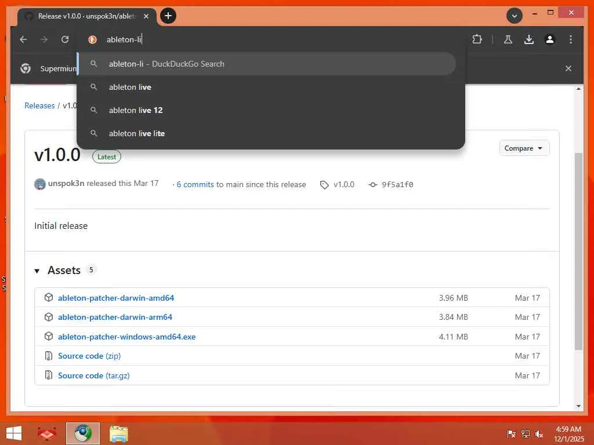The image size is (594, 445).
Task: Click the tag icon beside v1.0.0
Action: tap(324, 185)
